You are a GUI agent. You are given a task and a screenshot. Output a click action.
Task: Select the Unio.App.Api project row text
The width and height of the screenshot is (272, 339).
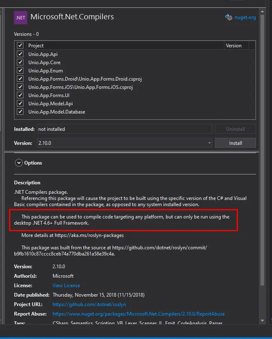coord(43,54)
